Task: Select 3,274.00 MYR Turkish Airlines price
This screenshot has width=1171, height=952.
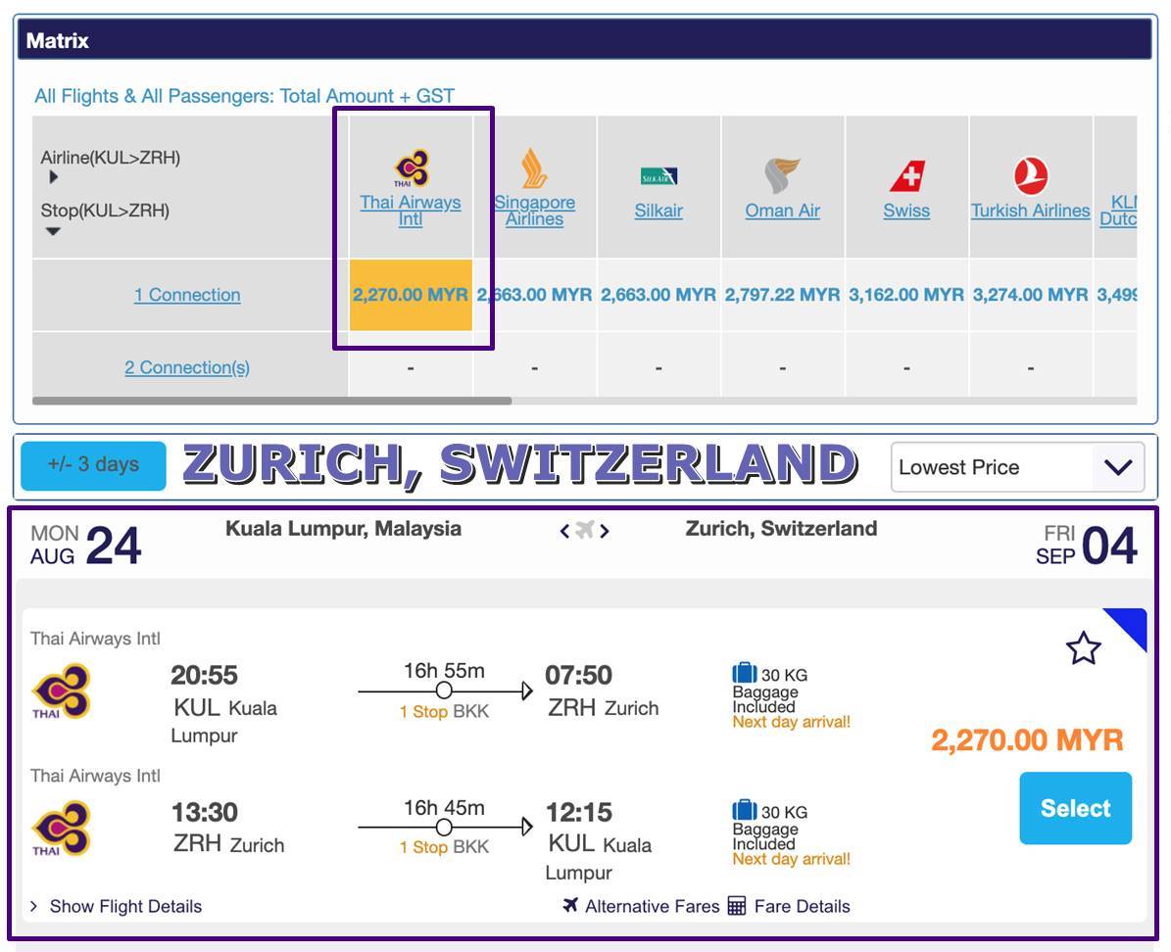Action: (x=1031, y=295)
